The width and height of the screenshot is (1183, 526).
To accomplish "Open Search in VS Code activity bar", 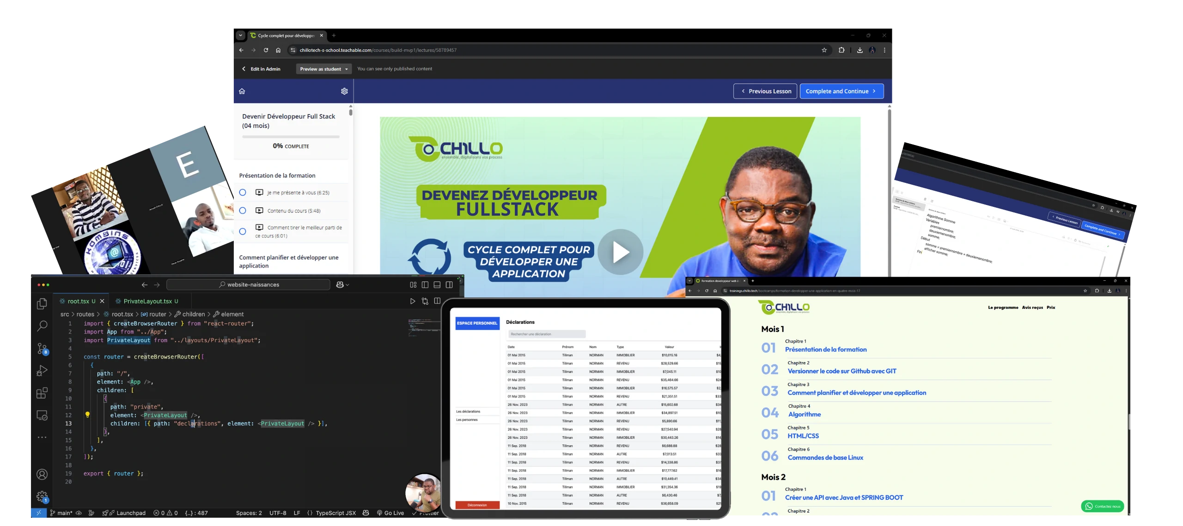I will (x=42, y=326).
